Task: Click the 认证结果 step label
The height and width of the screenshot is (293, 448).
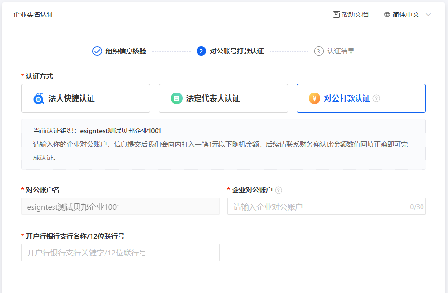Action: coord(341,51)
